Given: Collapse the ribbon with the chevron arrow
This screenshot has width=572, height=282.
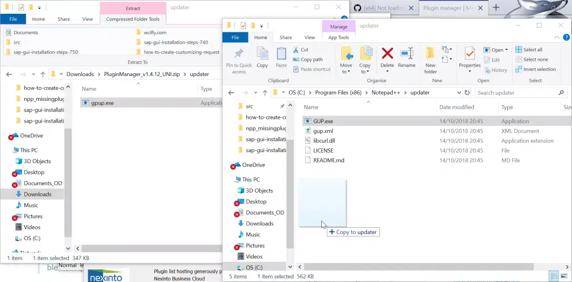Looking at the screenshot, I should 557,37.
